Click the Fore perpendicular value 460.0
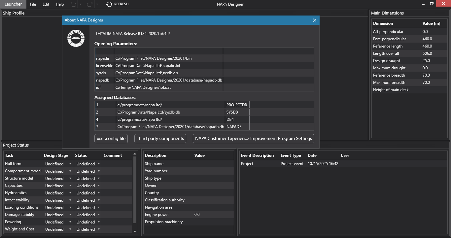The width and height of the screenshot is (451, 238). (427, 39)
